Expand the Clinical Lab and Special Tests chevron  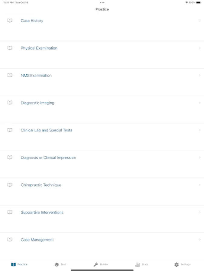pos(200,130)
